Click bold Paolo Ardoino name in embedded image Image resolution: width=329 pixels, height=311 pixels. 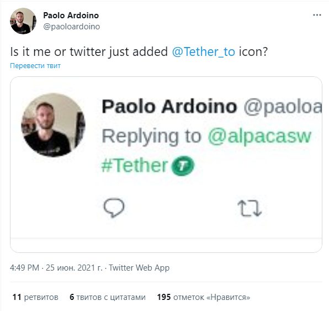[169, 106]
